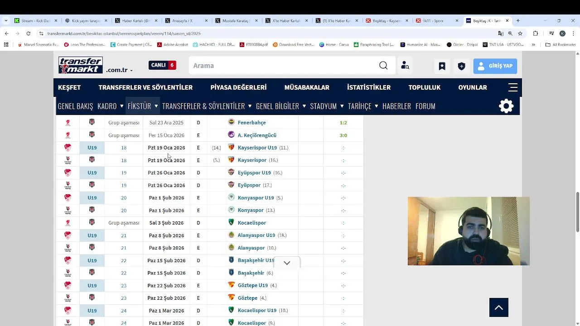Expand the GENEL BİLGİLER submenu arrow
580x326 pixels.
click(x=304, y=106)
